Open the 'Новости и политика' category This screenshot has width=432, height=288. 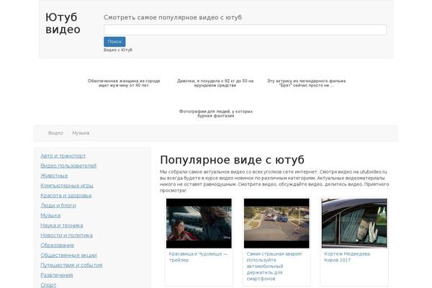[66, 235]
